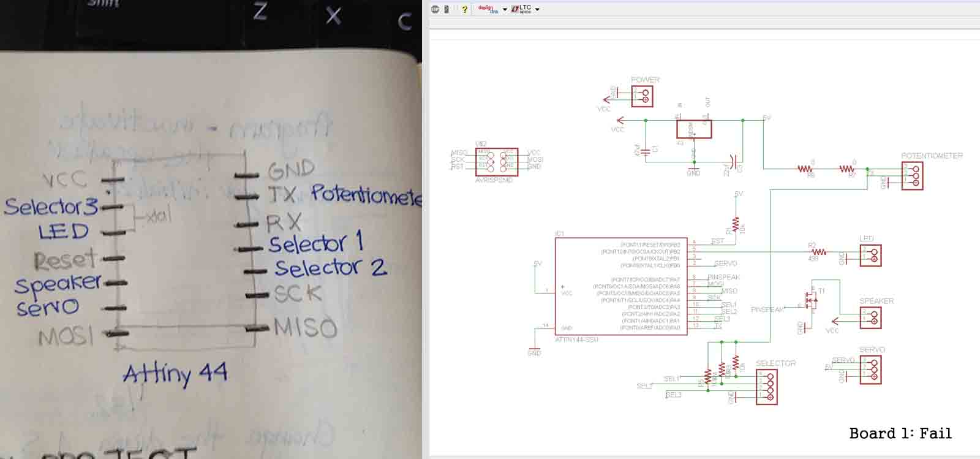Click handwritten Selector 1 in the notebook
Viewport: 980px width, 459px height.
tap(316, 243)
